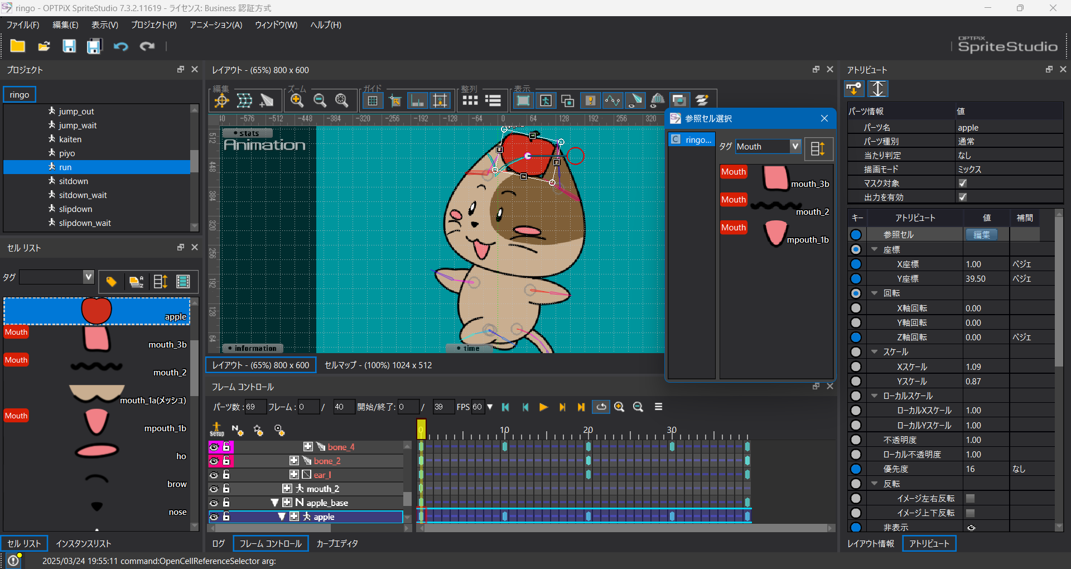
Task: Toggle lock of apple_base layer
Action: (226, 503)
